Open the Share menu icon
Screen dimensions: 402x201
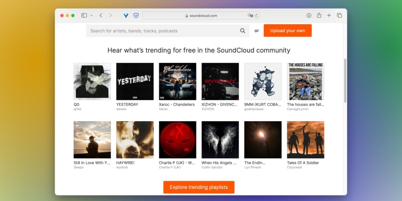click(x=319, y=16)
